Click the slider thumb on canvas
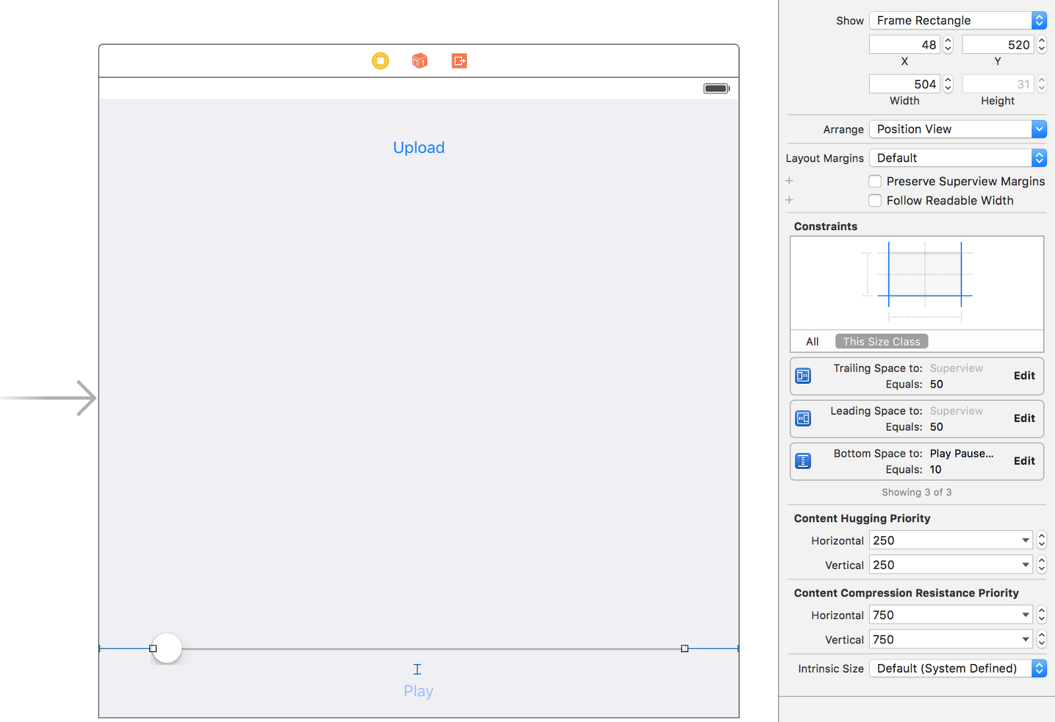This screenshot has width=1055, height=722. click(x=167, y=648)
